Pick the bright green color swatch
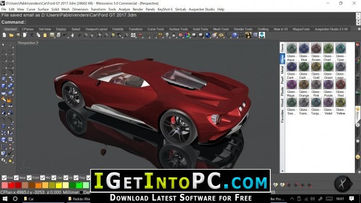 [x=79, y=185]
